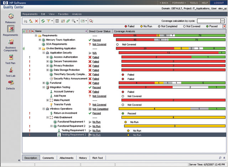
Task: Click the TOOLS button in top bar
Action: coord(194,3)
